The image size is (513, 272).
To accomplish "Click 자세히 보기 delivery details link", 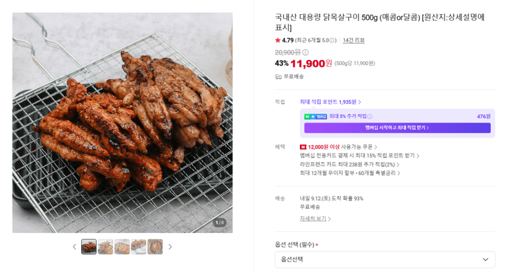I will pyautogui.click(x=315, y=218).
